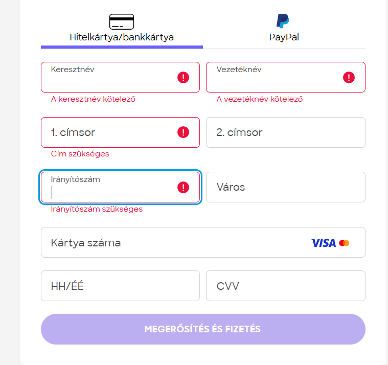This screenshot has height=365, width=388.
Task: Click the VISA logo in card field
Action: [x=323, y=243]
